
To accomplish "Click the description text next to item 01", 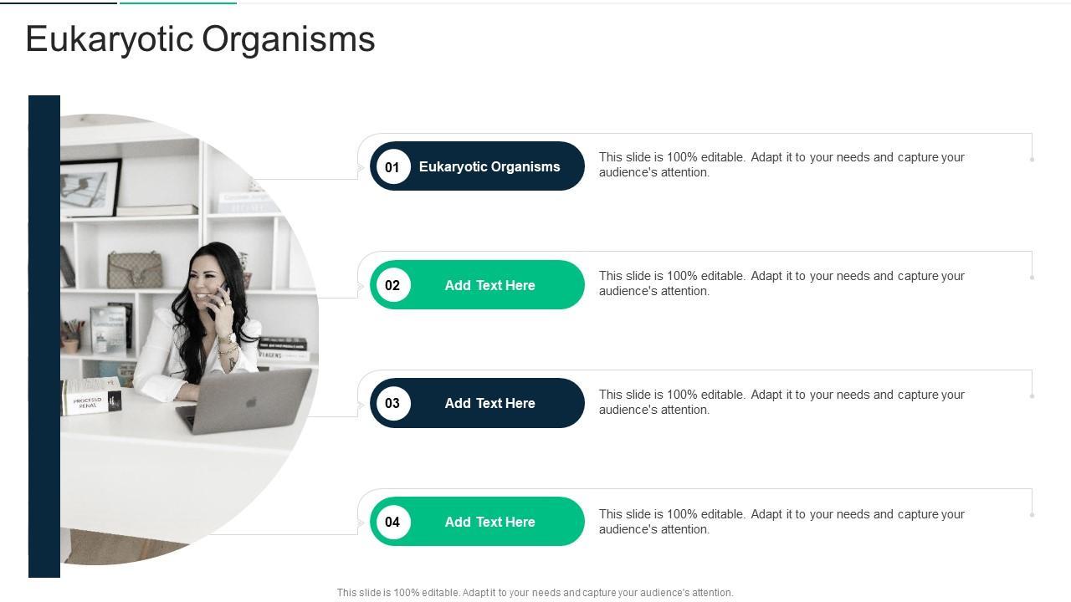I will point(781,165).
